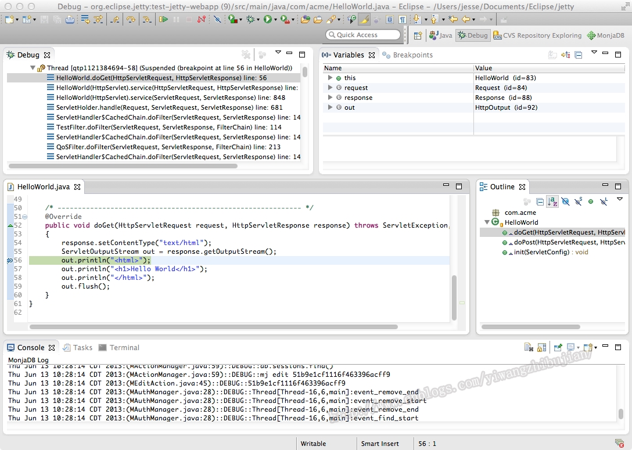The image size is (632, 450).
Task: Switch to the Java perspective
Action: pyautogui.click(x=440, y=35)
